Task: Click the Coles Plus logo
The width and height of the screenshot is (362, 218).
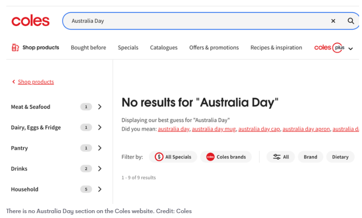Action: pyautogui.click(x=329, y=48)
